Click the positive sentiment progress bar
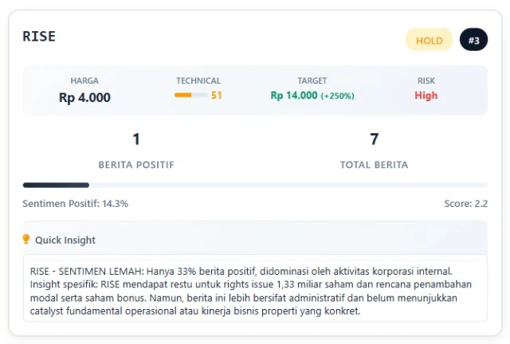 tap(255, 185)
